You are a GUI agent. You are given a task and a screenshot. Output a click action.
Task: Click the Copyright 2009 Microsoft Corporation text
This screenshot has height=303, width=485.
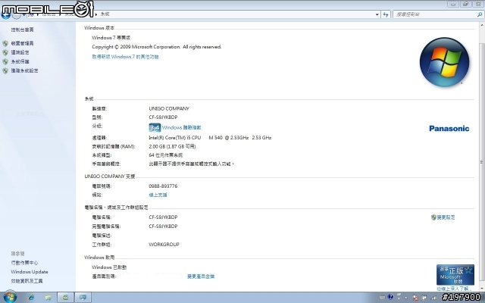point(157,47)
